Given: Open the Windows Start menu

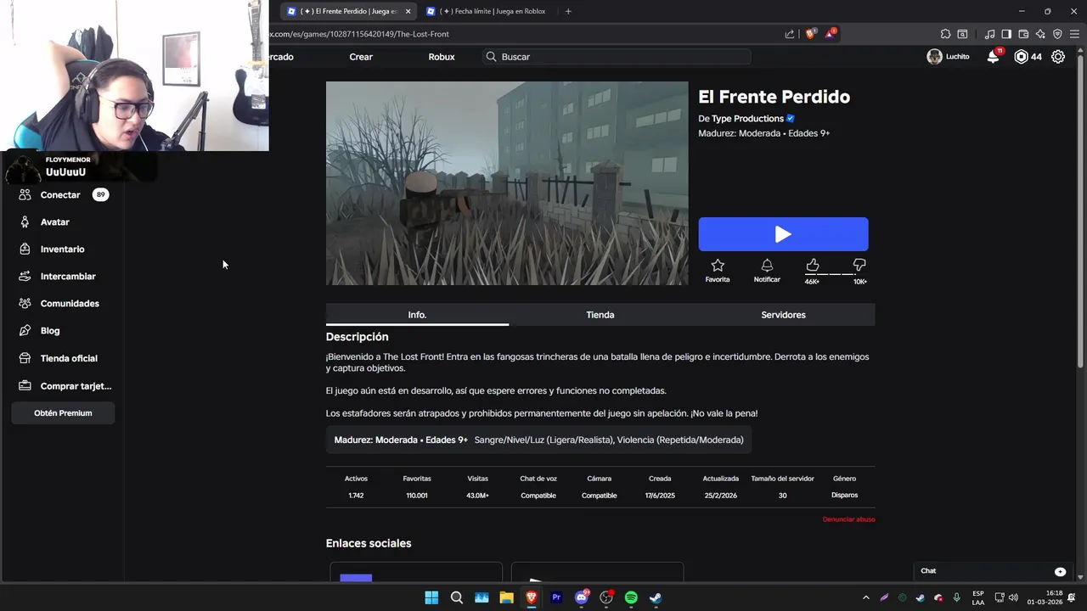Looking at the screenshot, I should click(431, 597).
